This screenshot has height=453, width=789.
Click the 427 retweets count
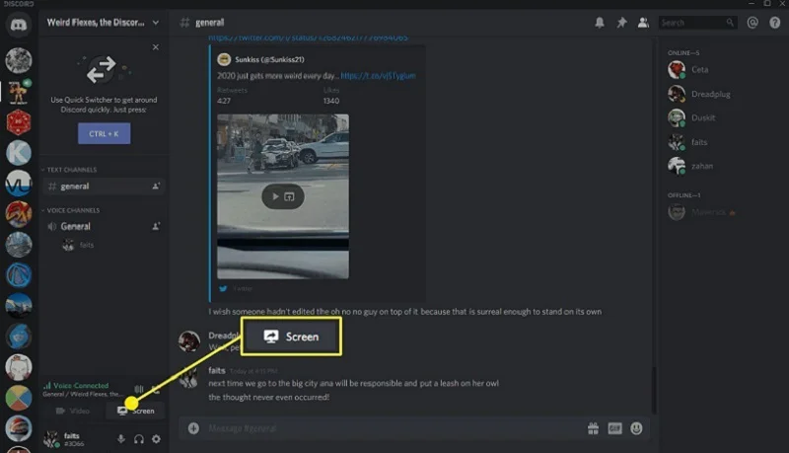click(224, 101)
